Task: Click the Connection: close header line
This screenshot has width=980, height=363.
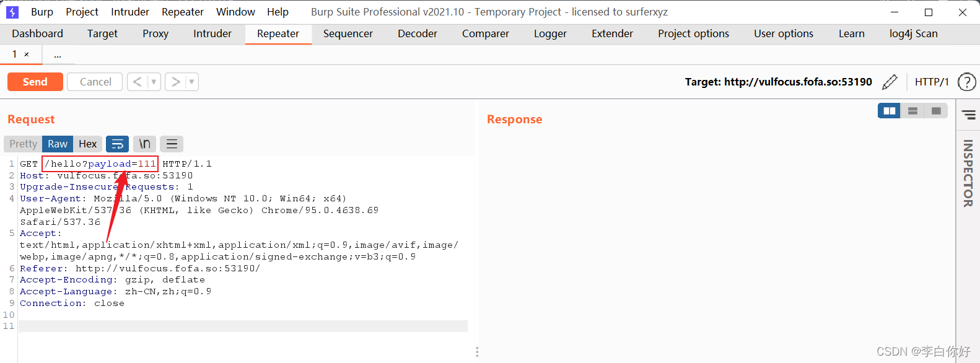Action: coord(72,304)
